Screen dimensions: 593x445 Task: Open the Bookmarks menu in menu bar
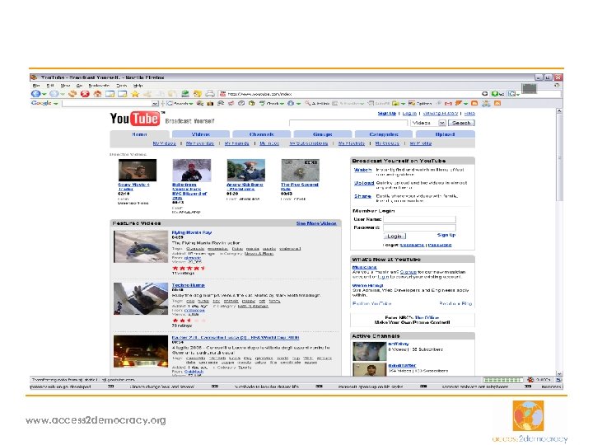[99, 86]
